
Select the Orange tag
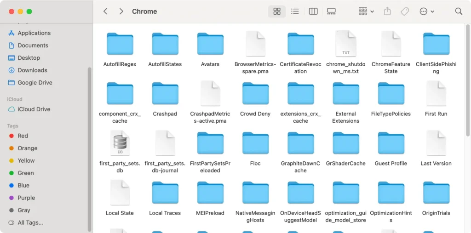point(23,148)
